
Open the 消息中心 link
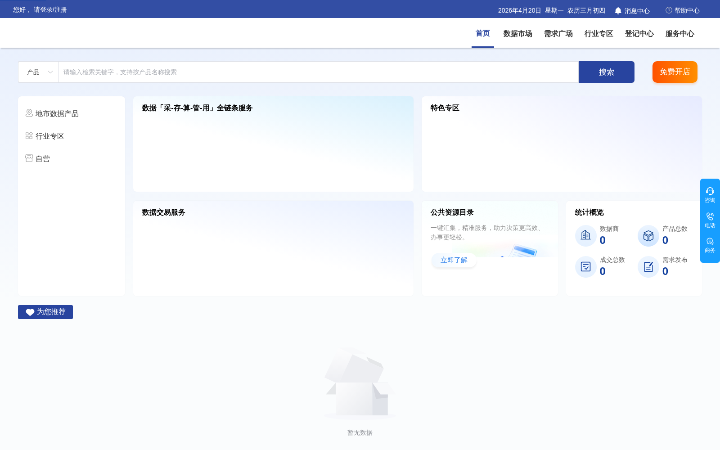pyautogui.click(x=637, y=11)
